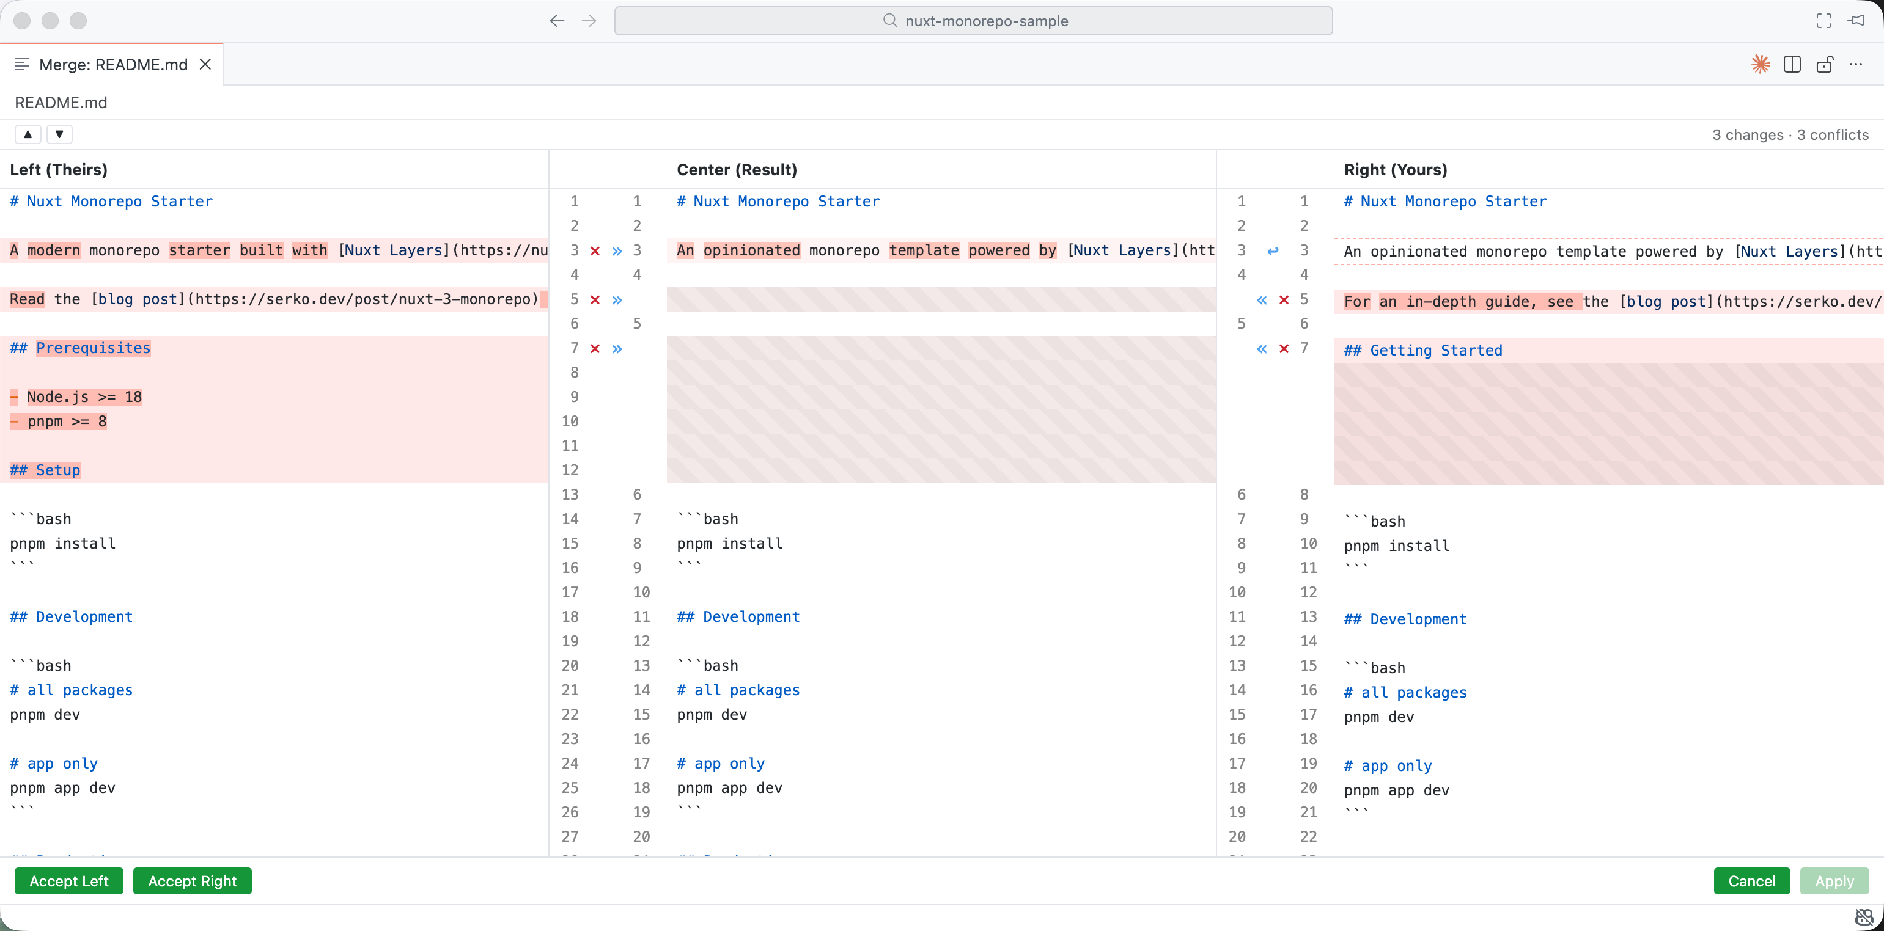The height and width of the screenshot is (931, 1884).
Task: Revert applied right change on line 3
Action: [x=1273, y=250]
